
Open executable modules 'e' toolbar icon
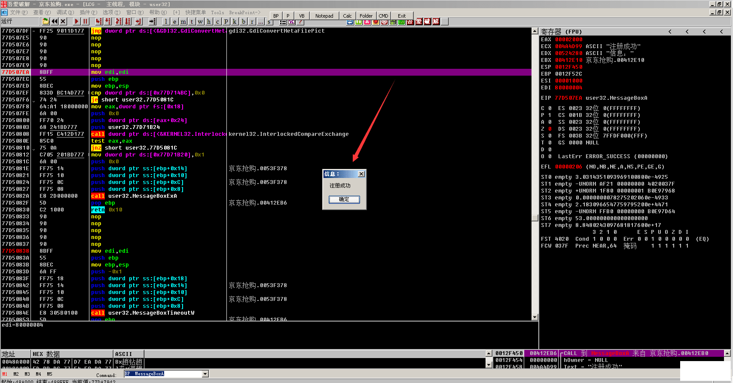[x=174, y=21]
